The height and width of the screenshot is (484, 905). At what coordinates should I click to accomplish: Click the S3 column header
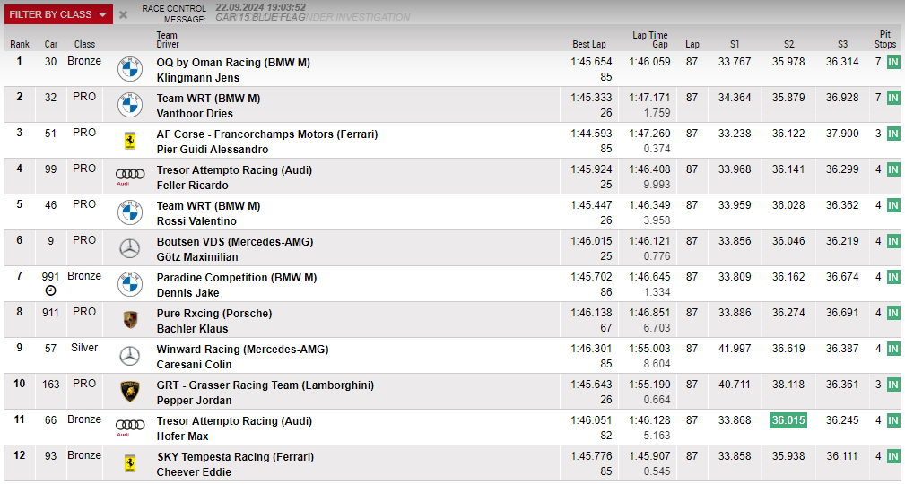[x=842, y=44]
